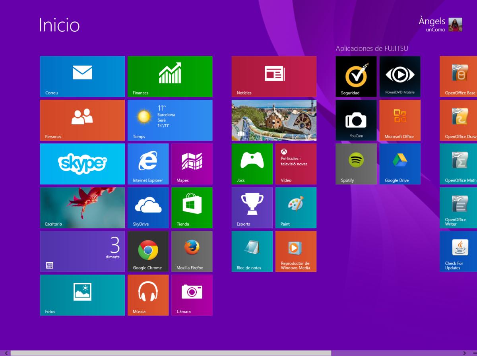Open the Spotify app
Screen dimensions: 477x356
356,164
